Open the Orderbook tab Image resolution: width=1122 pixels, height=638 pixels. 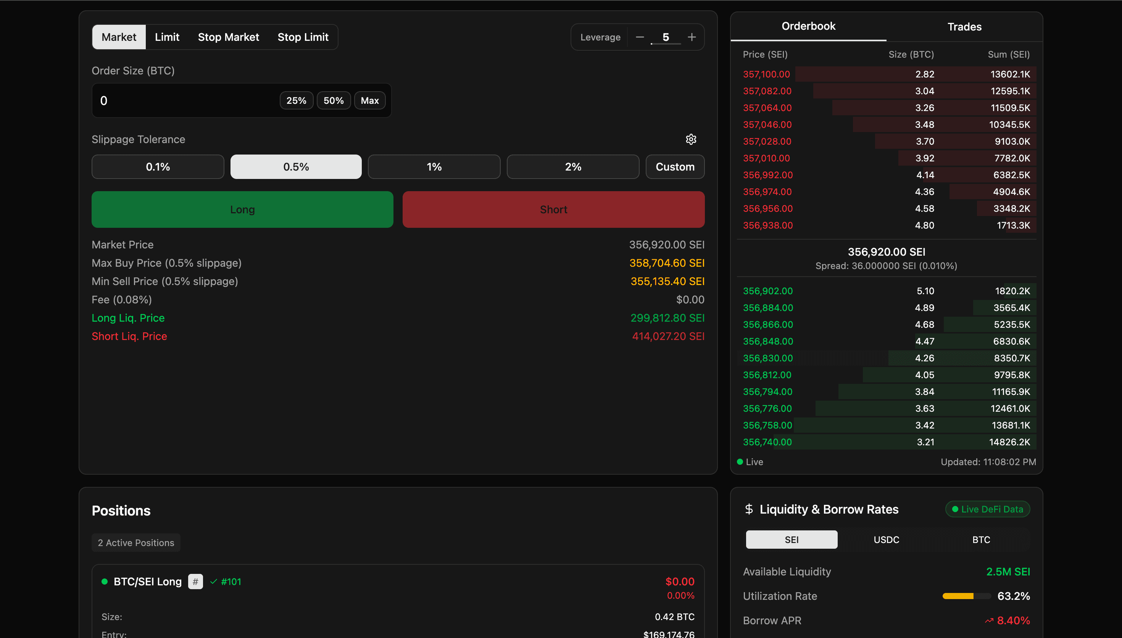tap(808, 26)
